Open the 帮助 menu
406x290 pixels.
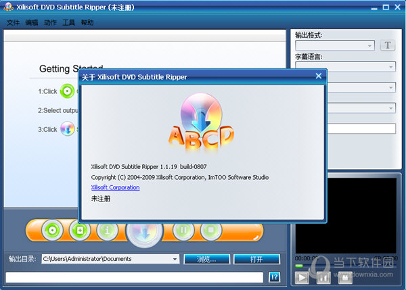point(87,23)
